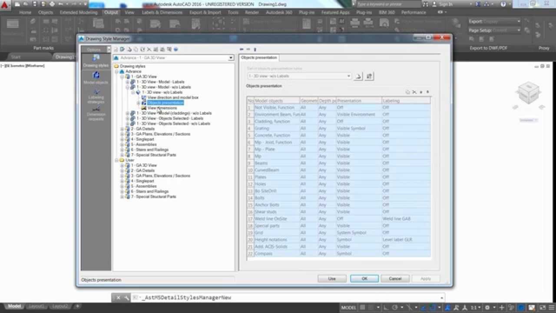Click the AutoCAD application menu logo
556x313 pixels.
point(5,4)
